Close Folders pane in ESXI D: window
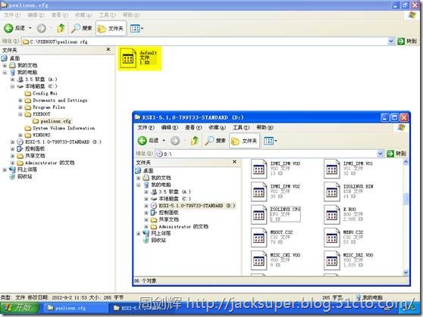The height and width of the screenshot is (317, 423). point(234,162)
